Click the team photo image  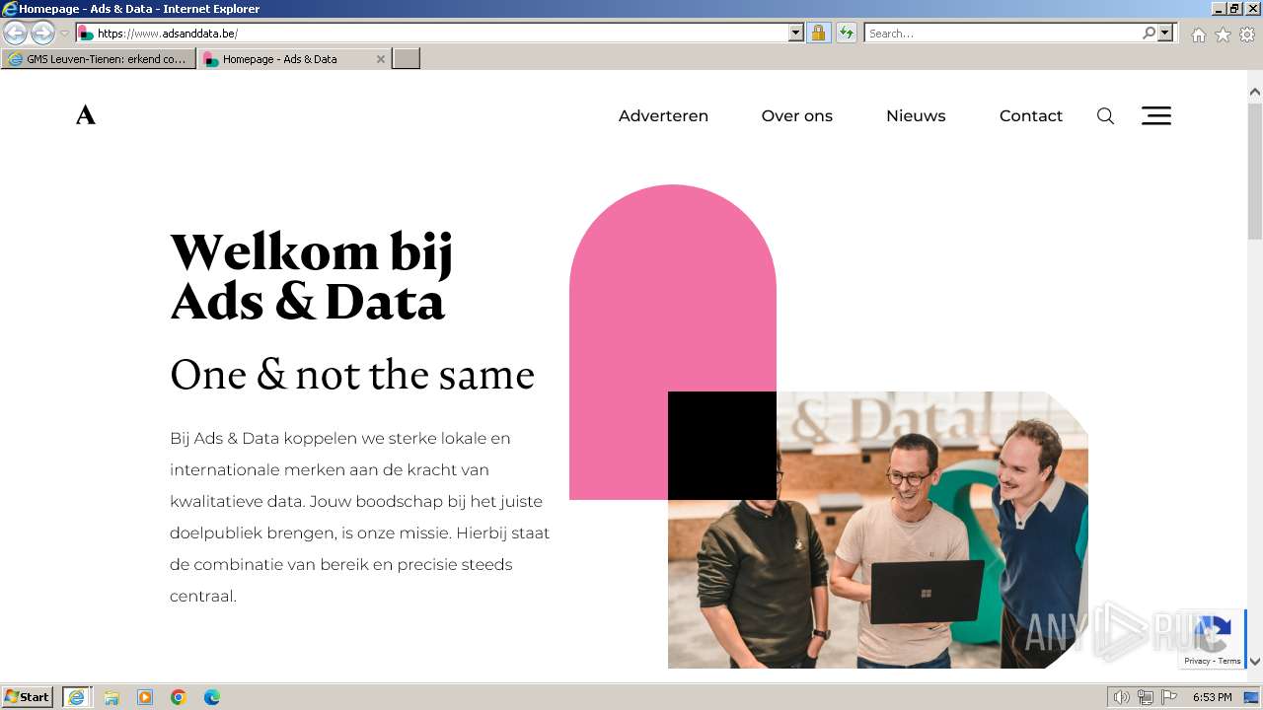coord(878,530)
